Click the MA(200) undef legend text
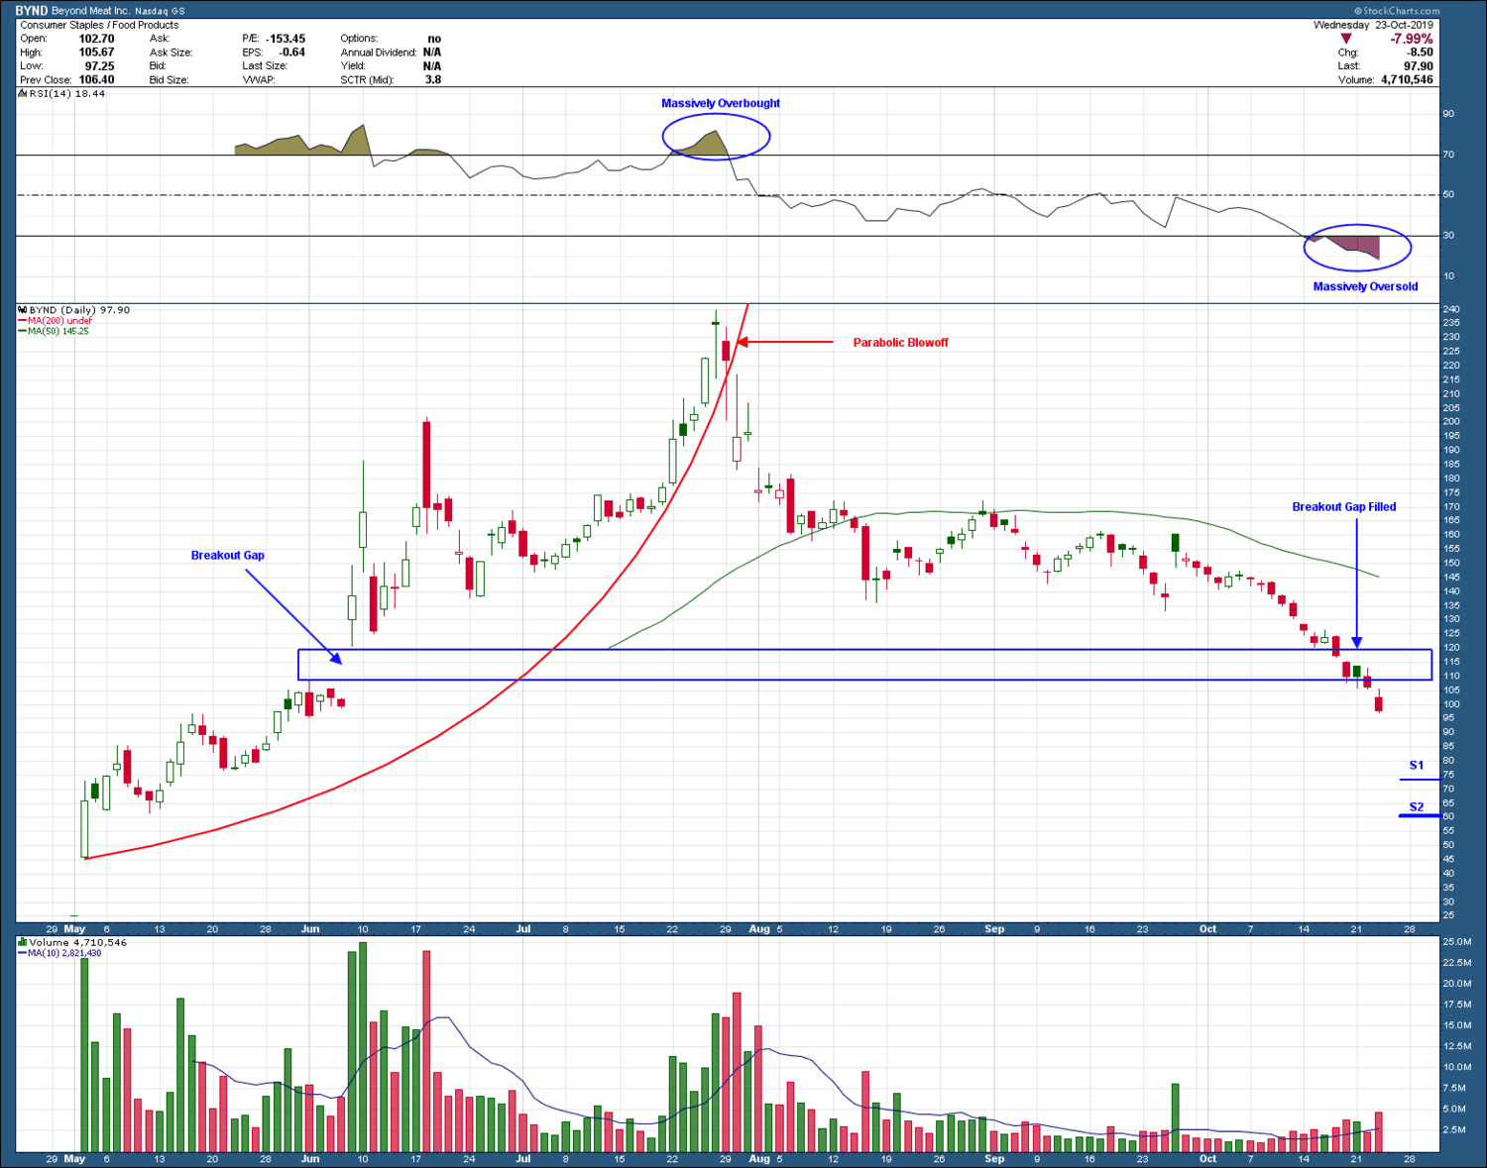Screen dimensions: 1487x1168 pyautogui.click(x=59, y=321)
